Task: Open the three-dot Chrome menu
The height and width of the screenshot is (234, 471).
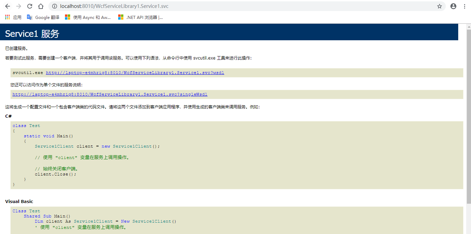Action: 464,6
